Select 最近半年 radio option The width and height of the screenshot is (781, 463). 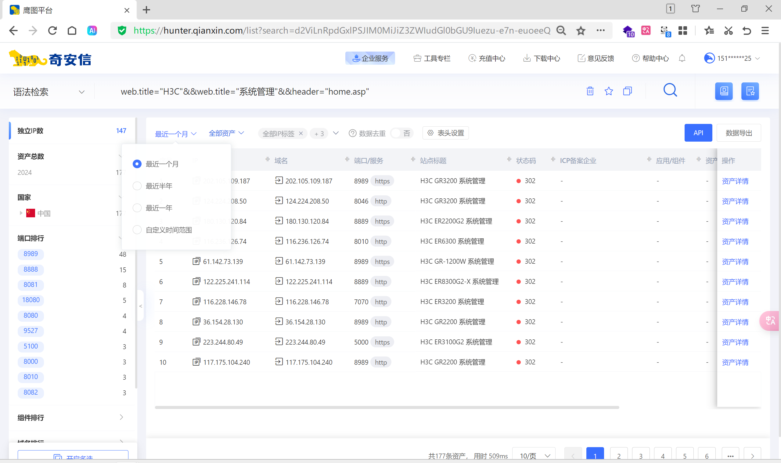[x=137, y=186]
